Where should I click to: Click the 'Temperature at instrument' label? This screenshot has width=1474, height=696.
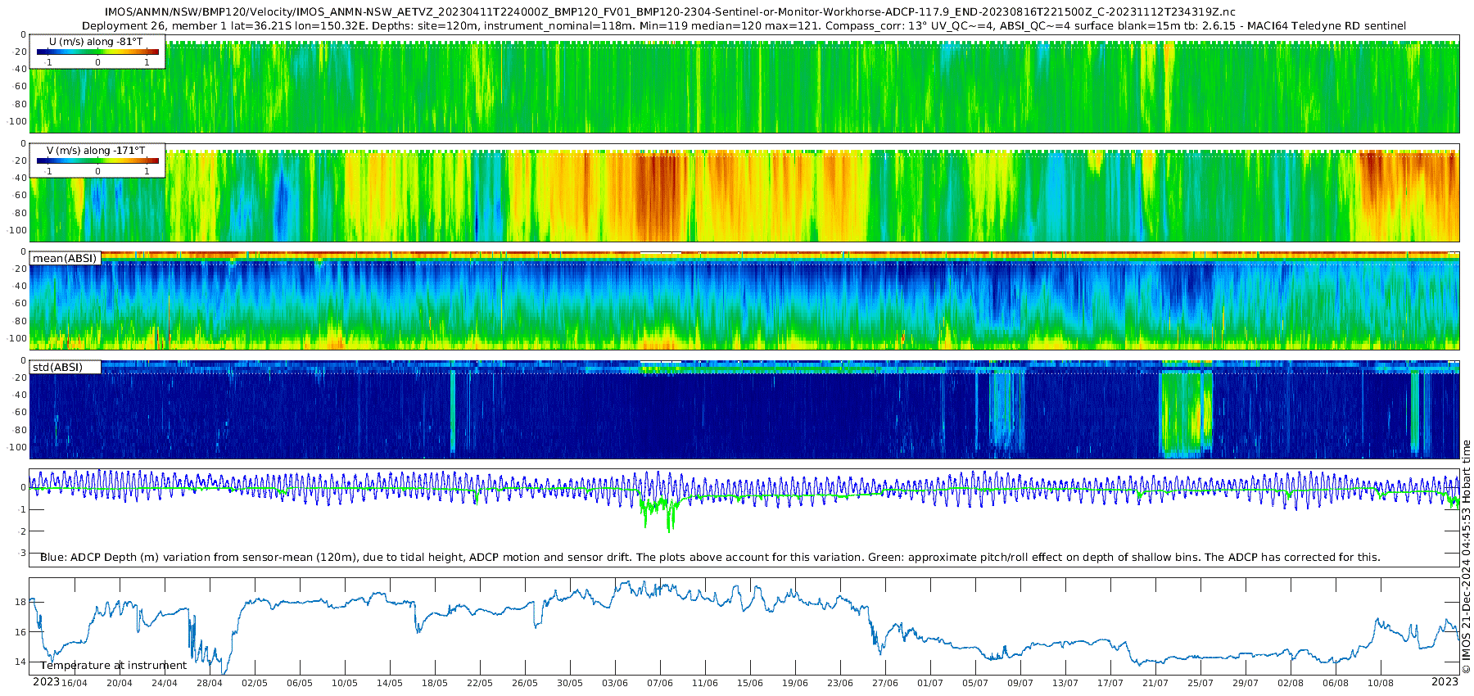click(114, 665)
